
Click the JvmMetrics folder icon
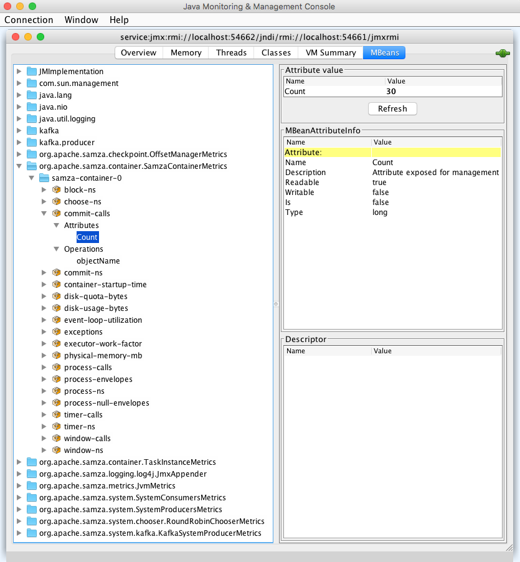coord(32,486)
